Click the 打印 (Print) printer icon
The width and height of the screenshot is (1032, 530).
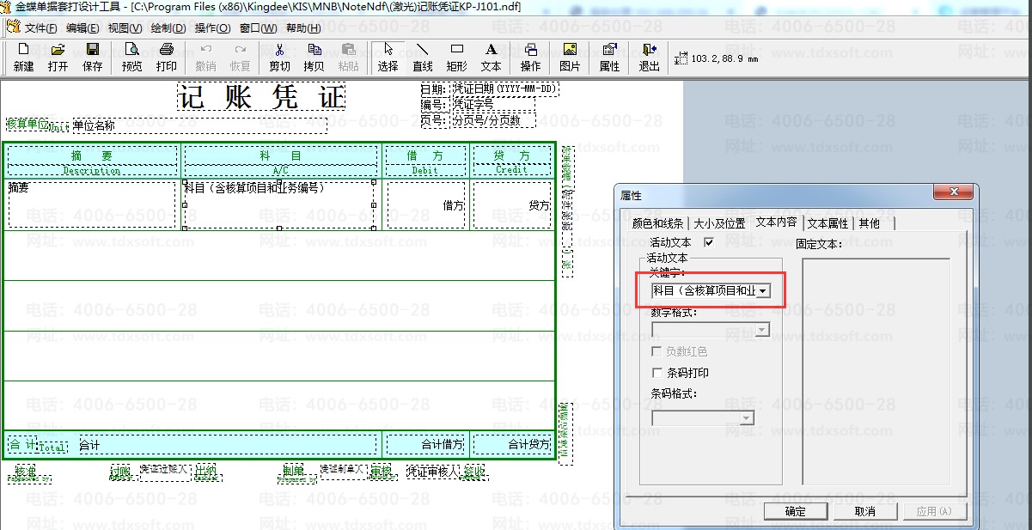pyautogui.click(x=167, y=57)
